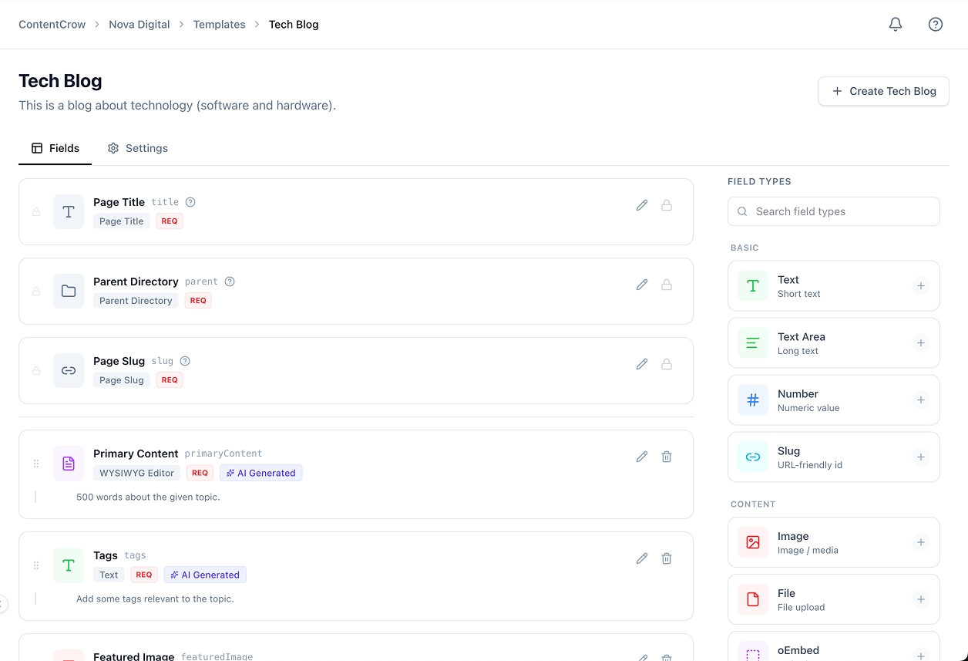Click the delete trash icon for Tags
Screen dimensions: 968x661
pyautogui.click(x=667, y=558)
